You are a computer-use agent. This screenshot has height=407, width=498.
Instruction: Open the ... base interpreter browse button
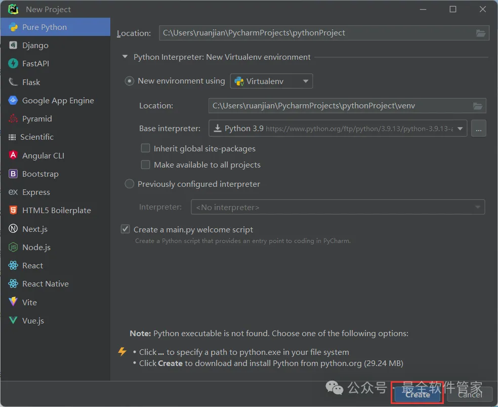(x=479, y=129)
